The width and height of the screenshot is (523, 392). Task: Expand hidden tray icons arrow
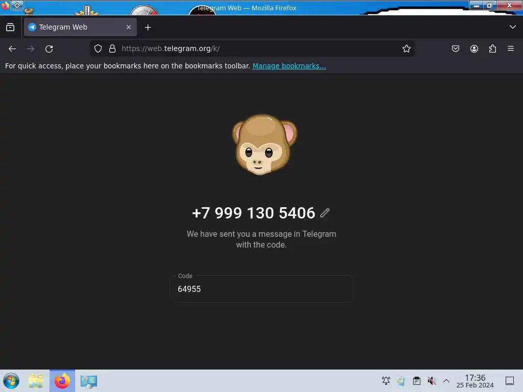pyautogui.click(x=446, y=381)
